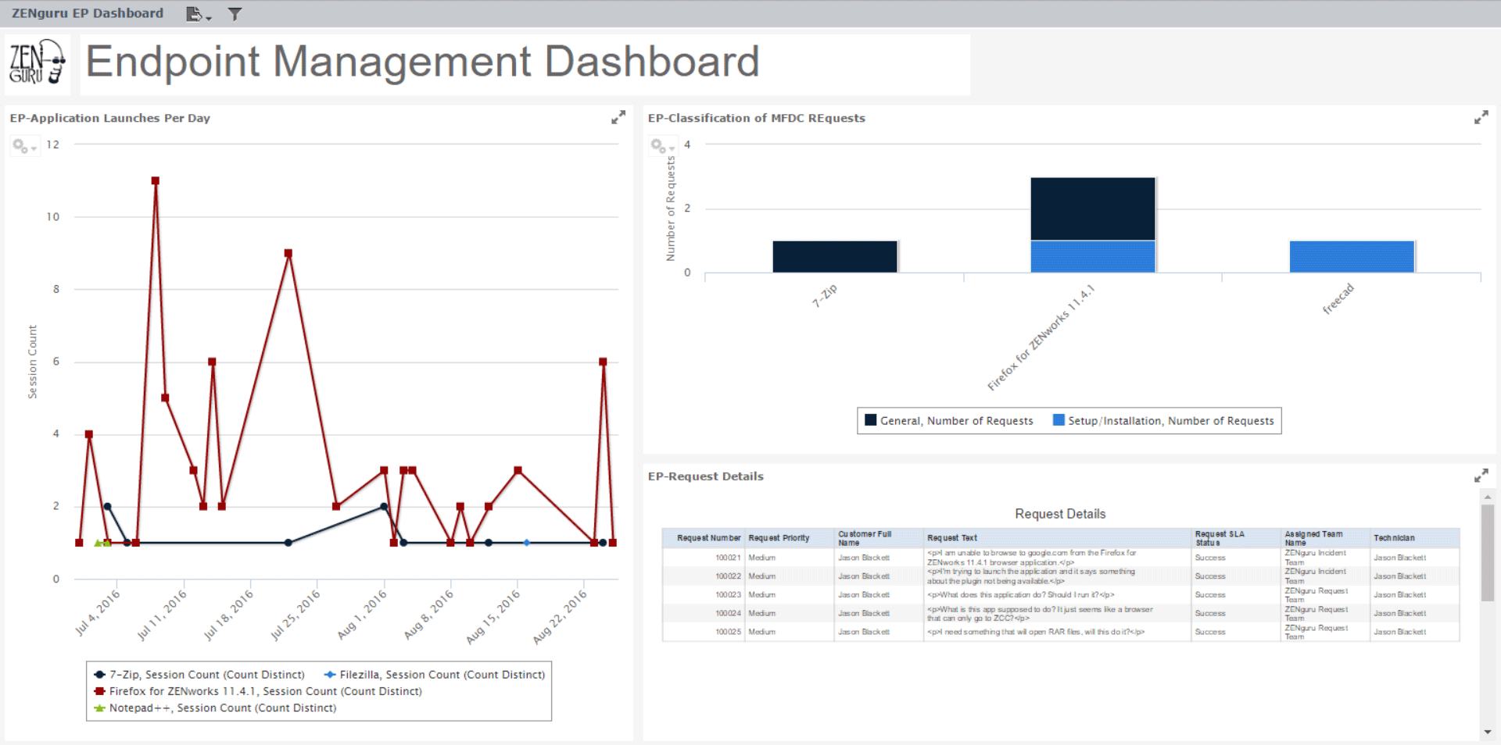Click the freecad blue bar

(x=1352, y=256)
